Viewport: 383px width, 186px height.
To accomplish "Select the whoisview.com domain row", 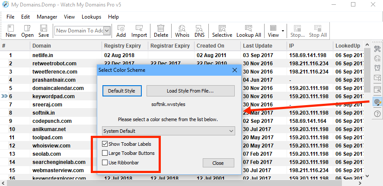I will [182, 146].
